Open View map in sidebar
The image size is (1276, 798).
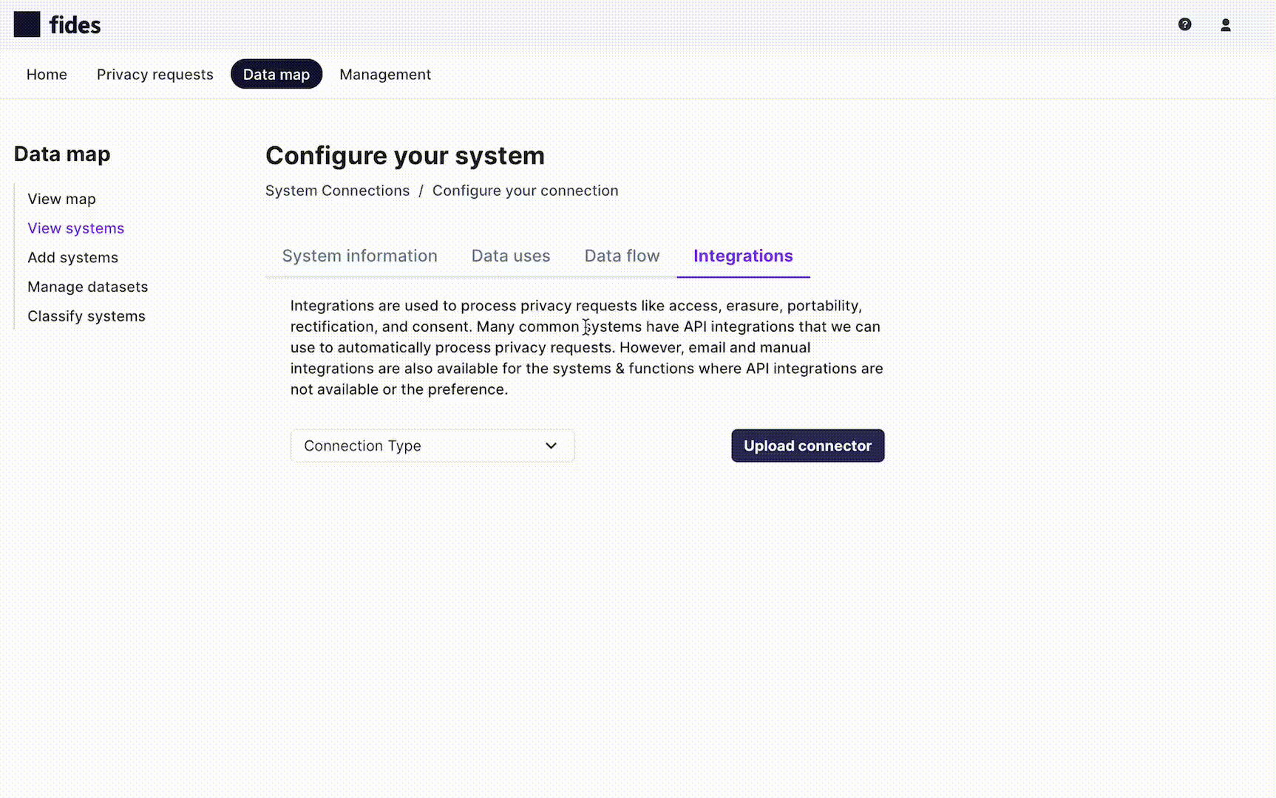click(61, 199)
